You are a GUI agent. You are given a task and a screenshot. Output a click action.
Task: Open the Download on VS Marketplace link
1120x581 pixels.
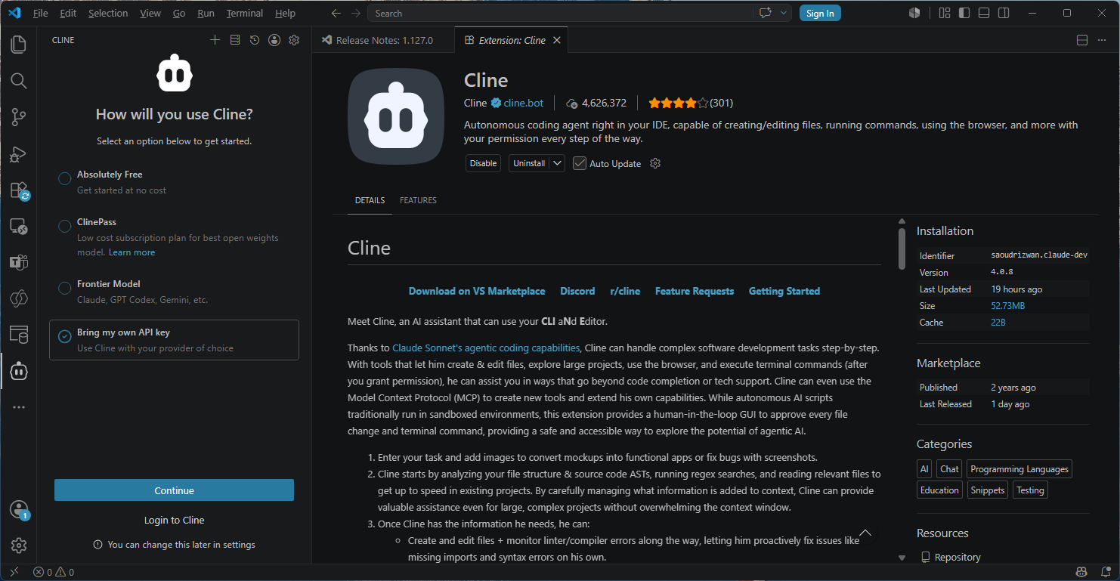point(477,291)
